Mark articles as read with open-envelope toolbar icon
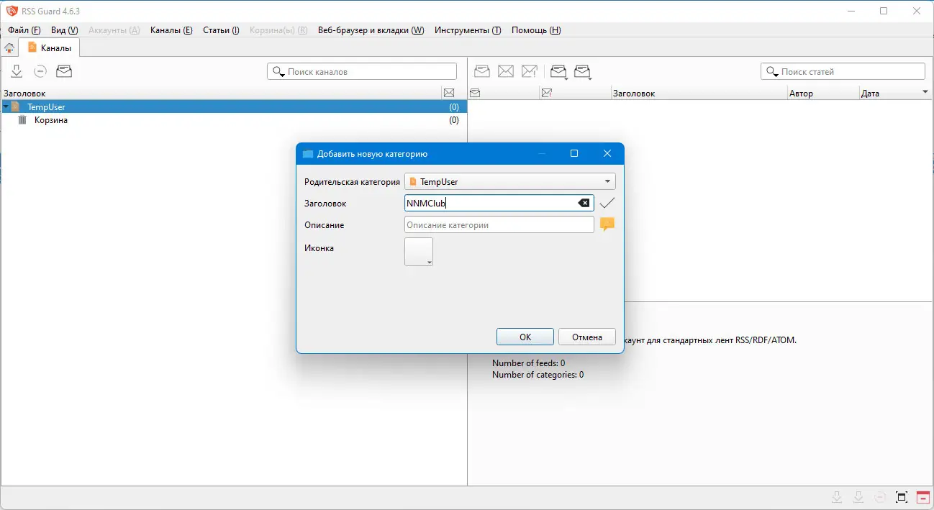The width and height of the screenshot is (934, 510). (x=482, y=71)
